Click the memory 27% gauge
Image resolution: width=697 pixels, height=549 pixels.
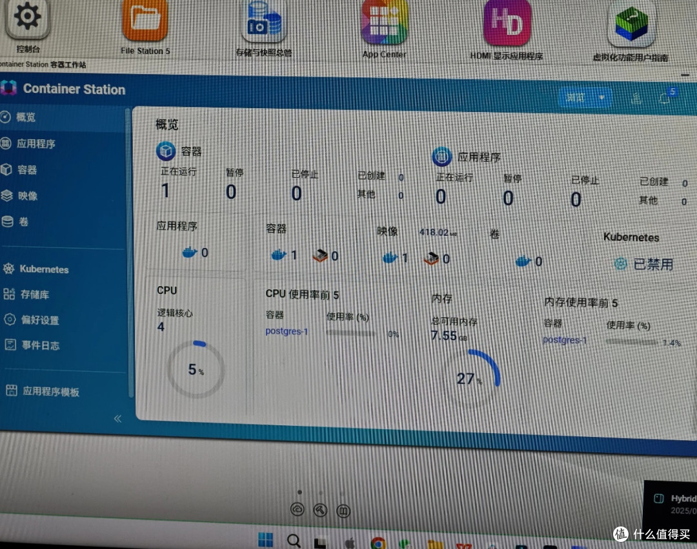pos(470,379)
